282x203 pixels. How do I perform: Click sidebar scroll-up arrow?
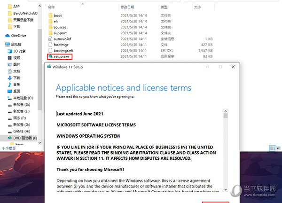(40, 6)
